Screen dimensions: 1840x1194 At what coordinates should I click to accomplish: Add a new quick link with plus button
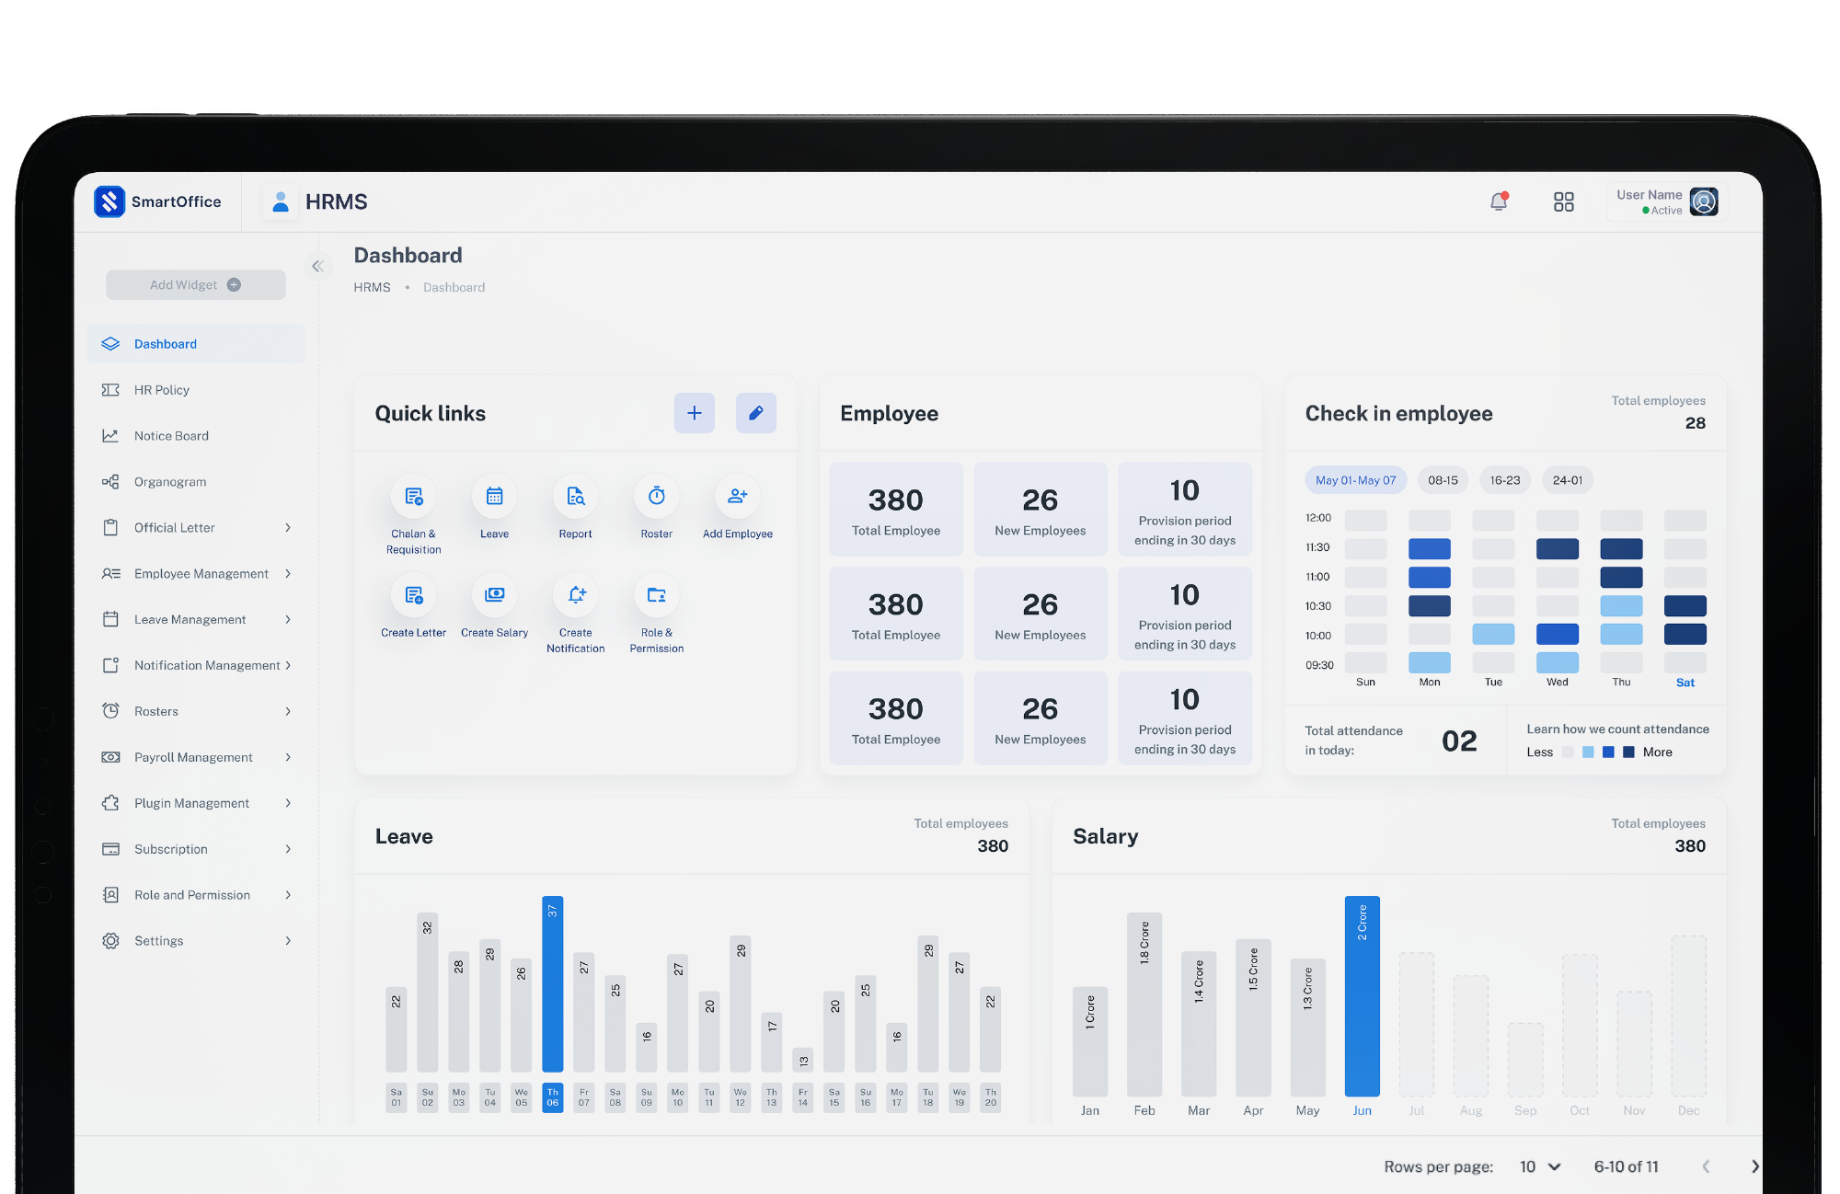pos(694,413)
